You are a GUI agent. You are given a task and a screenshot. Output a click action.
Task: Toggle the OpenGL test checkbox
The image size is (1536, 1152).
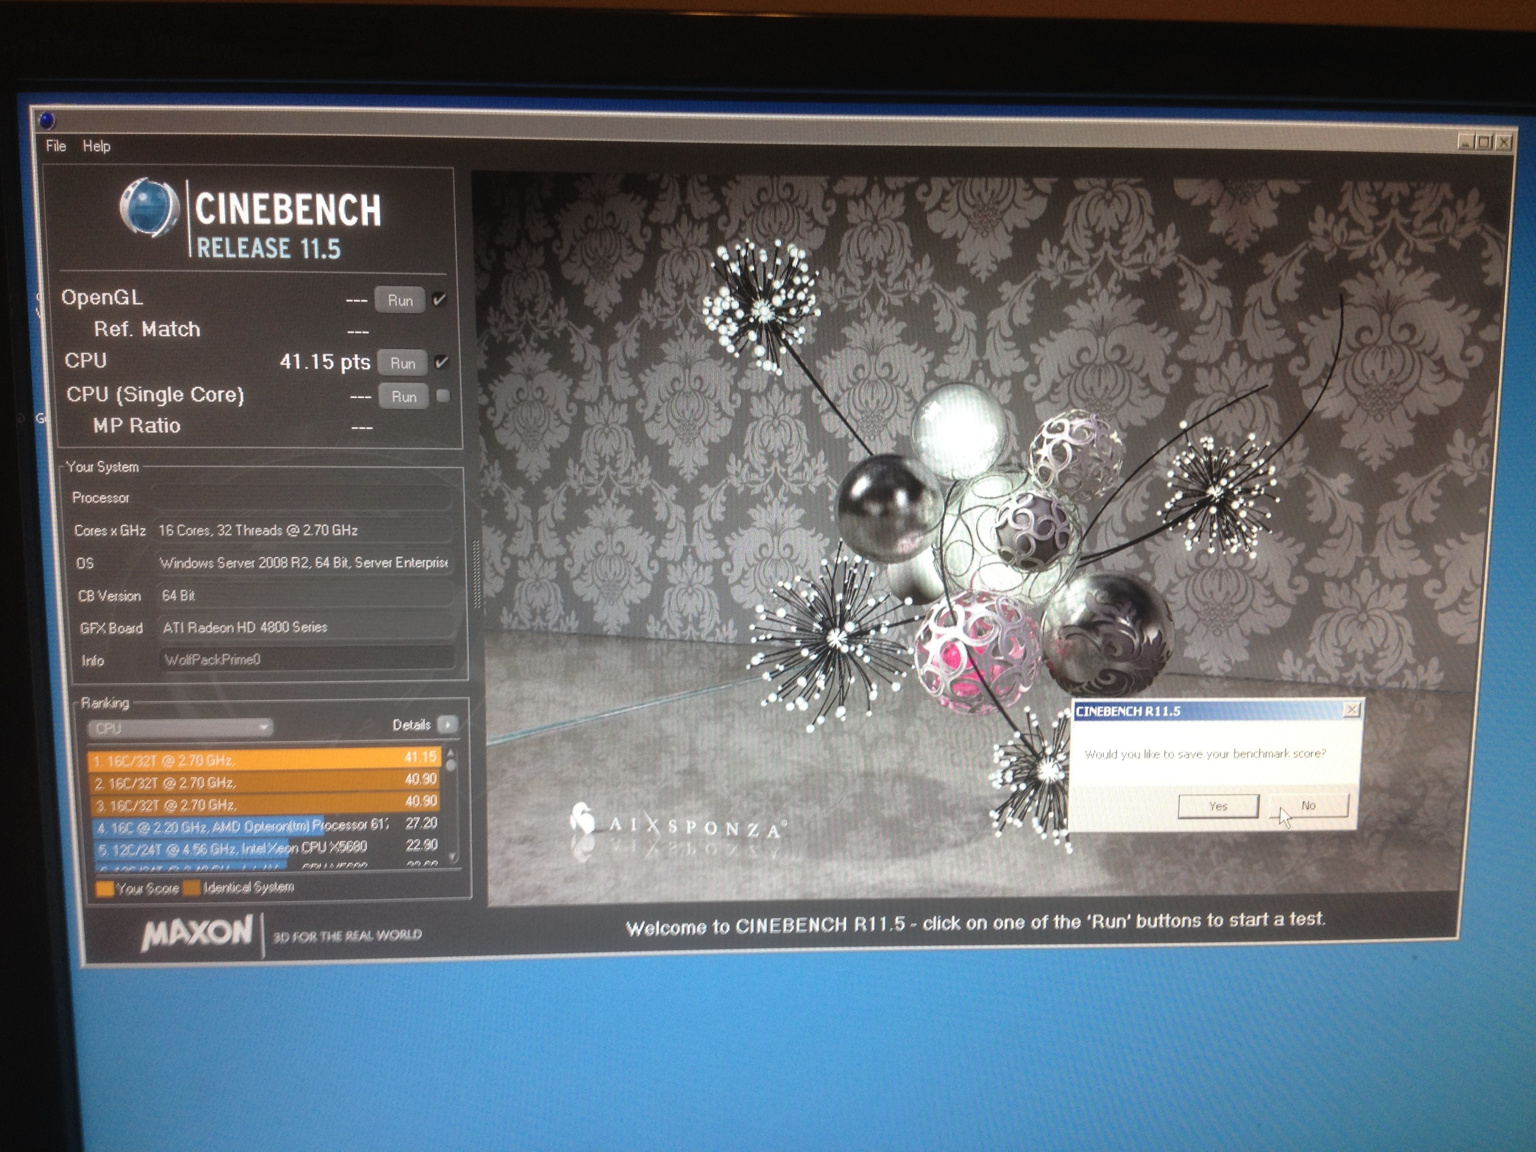[439, 299]
